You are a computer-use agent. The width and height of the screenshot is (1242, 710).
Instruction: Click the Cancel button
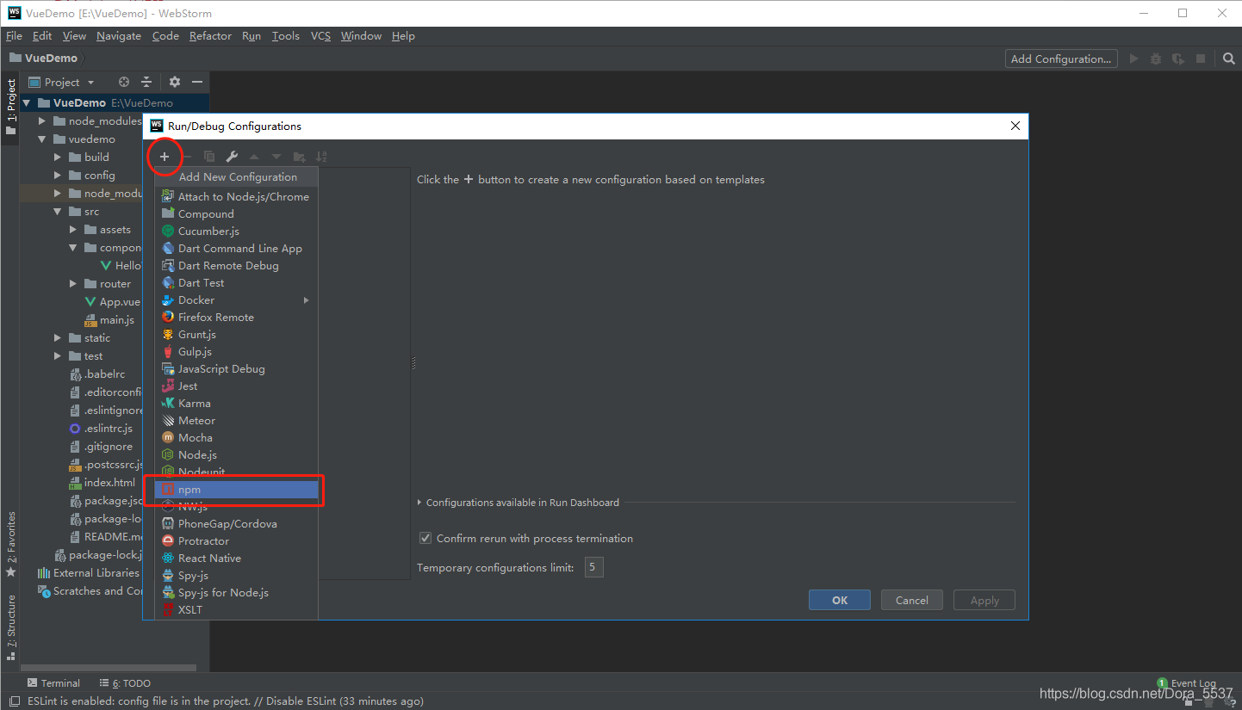911,601
